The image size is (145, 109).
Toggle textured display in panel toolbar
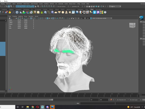click(53, 18)
